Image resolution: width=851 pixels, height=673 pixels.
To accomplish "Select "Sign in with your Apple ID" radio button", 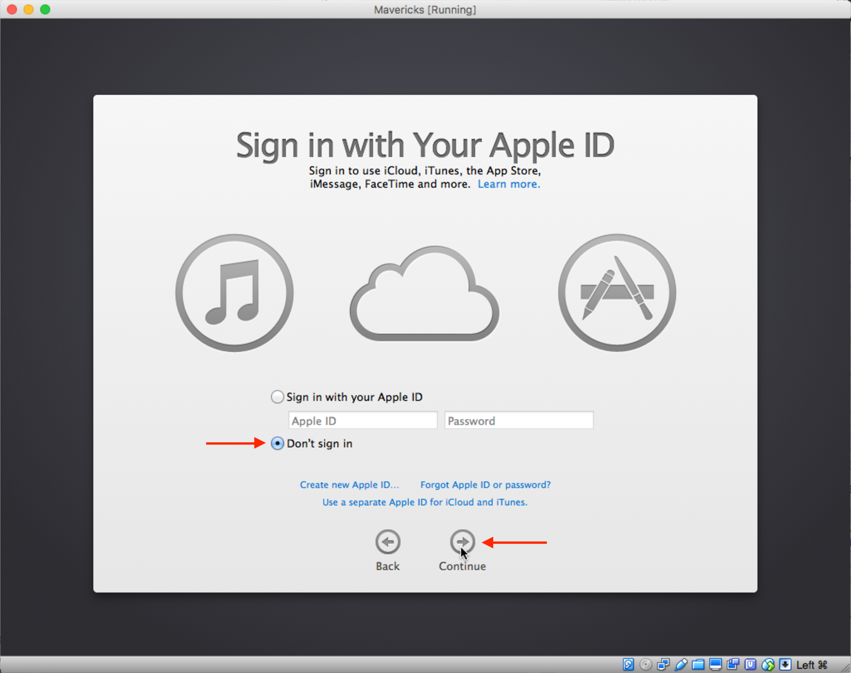I will pyautogui.click(x=277, y=397).
